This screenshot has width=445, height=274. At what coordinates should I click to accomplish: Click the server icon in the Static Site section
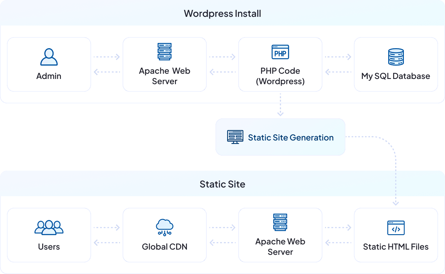(x=280, y=222)
